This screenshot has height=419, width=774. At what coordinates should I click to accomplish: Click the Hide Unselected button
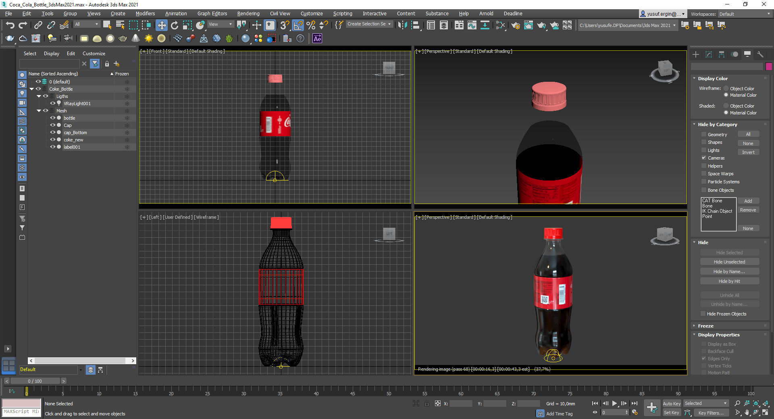(729, 262)
